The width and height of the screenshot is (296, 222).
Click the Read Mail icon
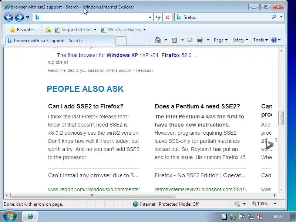[190, 40]
